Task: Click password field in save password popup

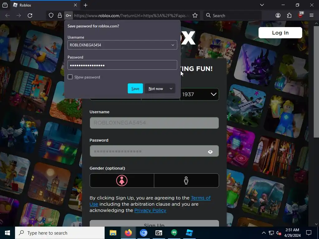Action: click(122, 65)
